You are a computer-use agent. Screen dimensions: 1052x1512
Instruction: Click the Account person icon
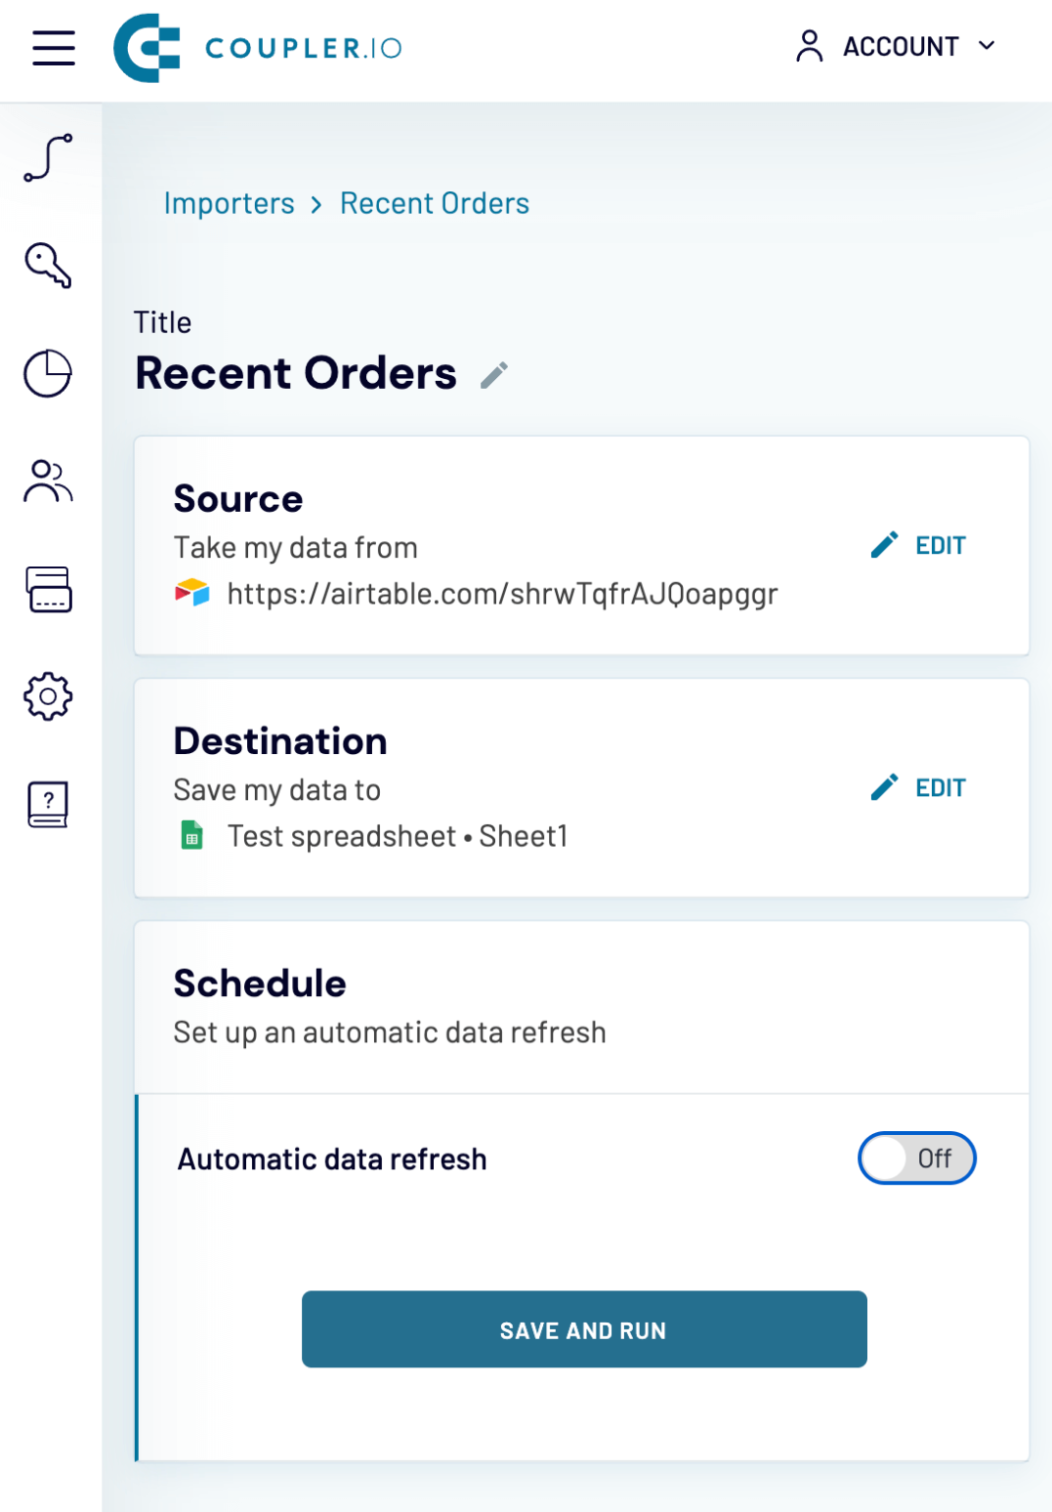point(809,45)
